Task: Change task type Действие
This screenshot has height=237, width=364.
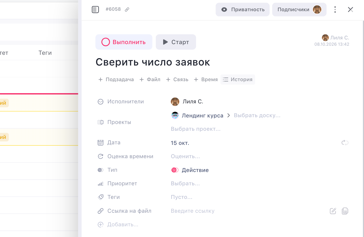Action: click(x=190, y=170)
